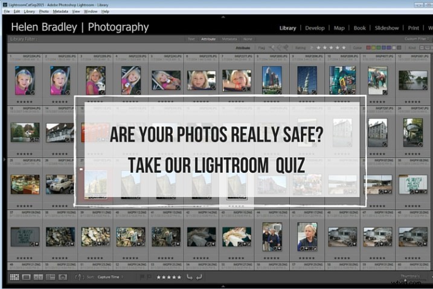Filter by flagged photos in Attribute bar
The height and width of the screenshot is (289, 433).
pyautogui.click(x=272, y=48)
